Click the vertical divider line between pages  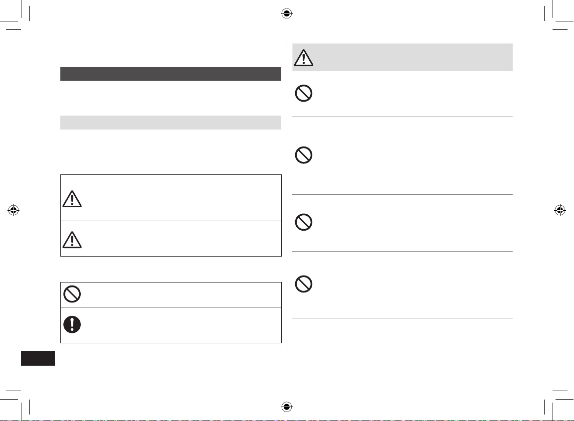[x=287, y=204]
